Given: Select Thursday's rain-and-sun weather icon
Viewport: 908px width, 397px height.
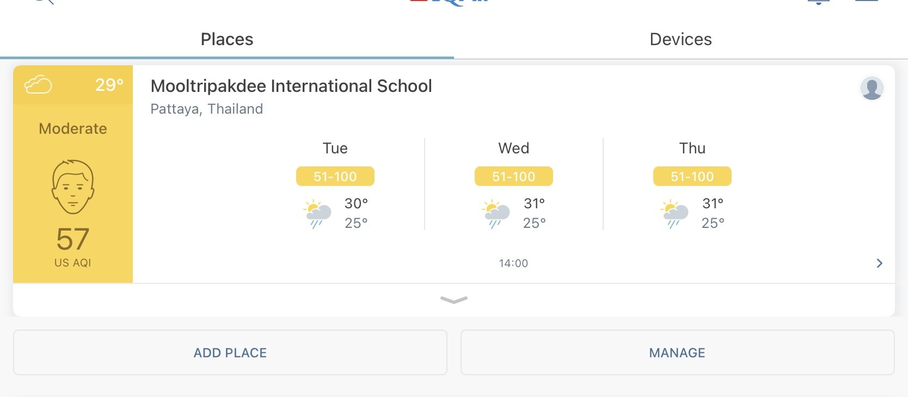Looking at the screenshot, I should click(x=674, y=214).
